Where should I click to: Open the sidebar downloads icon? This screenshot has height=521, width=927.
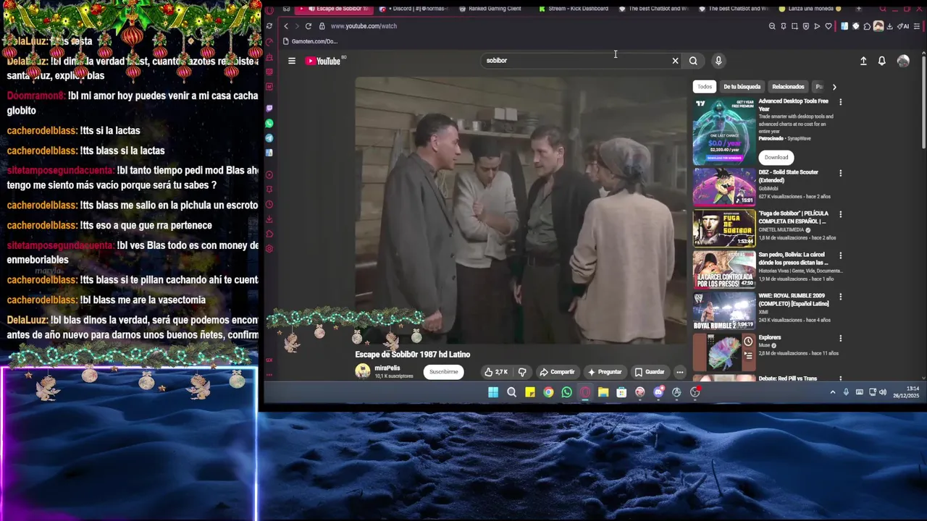click(269, 219)
